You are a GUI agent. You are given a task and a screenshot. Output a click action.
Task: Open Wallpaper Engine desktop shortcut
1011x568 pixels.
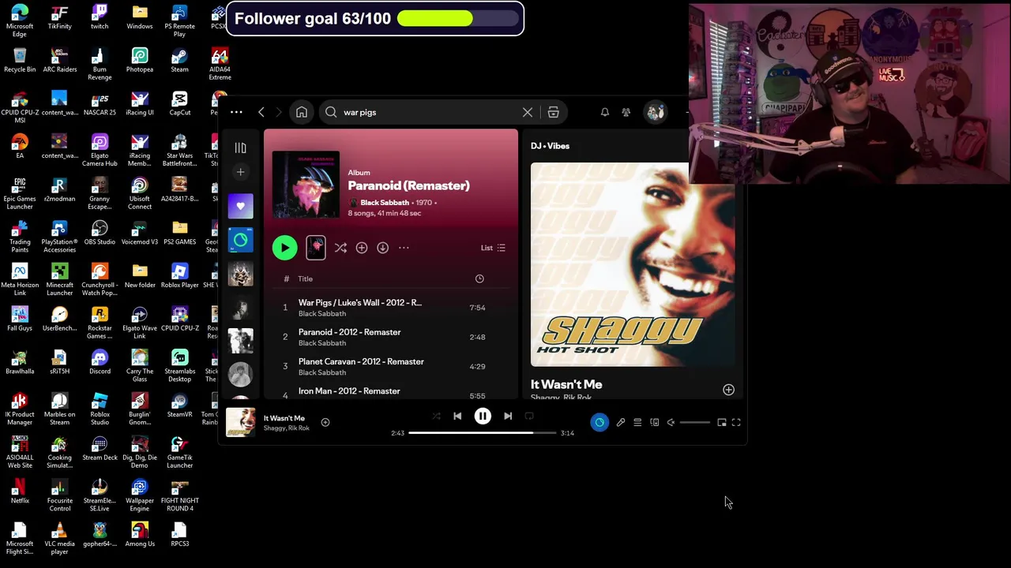140,495
